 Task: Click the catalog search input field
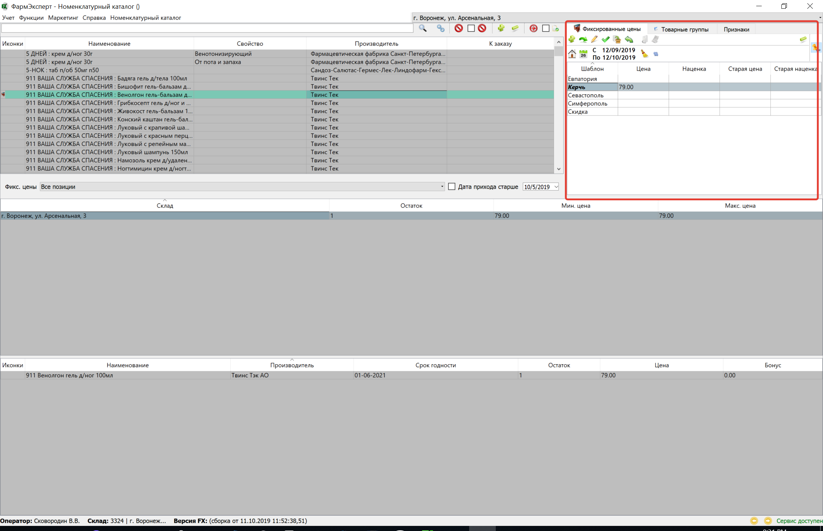point(207,28)
